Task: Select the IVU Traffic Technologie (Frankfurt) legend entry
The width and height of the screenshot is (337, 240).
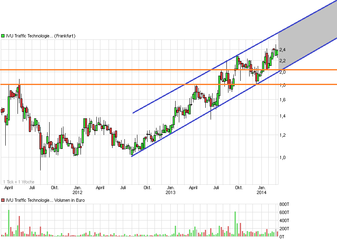Action: click(41, 36)
